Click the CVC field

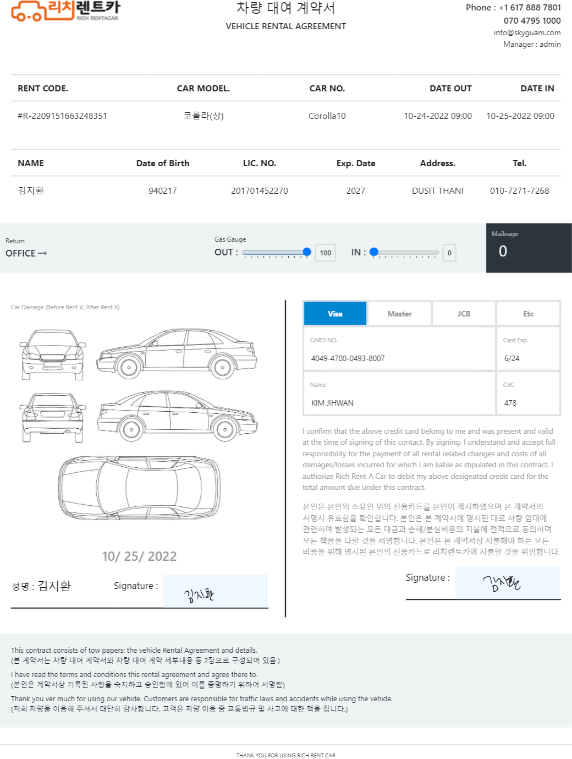(528, 393)
